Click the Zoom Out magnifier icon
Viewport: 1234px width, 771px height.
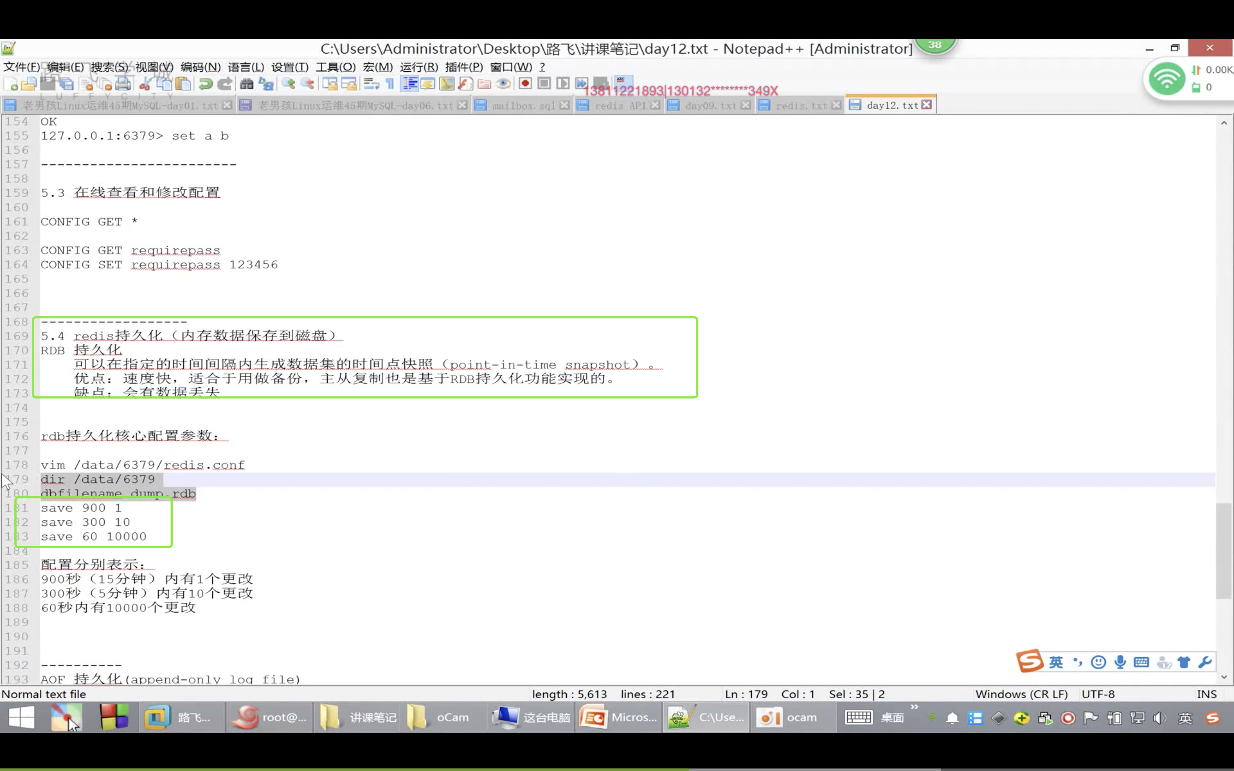307,84
